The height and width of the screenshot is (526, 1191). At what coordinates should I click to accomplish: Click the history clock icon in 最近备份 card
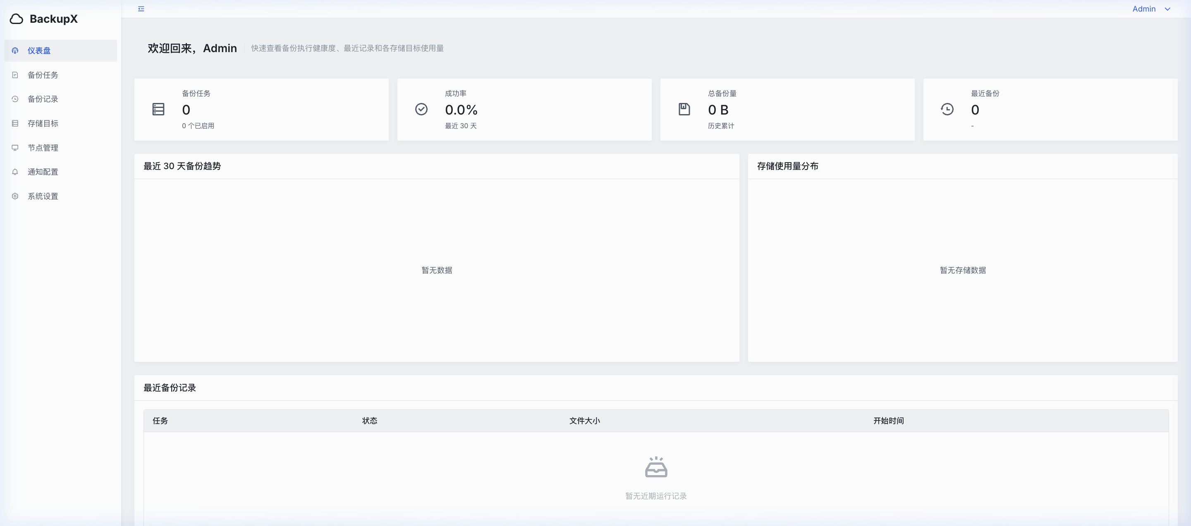(x=947, y=110)
